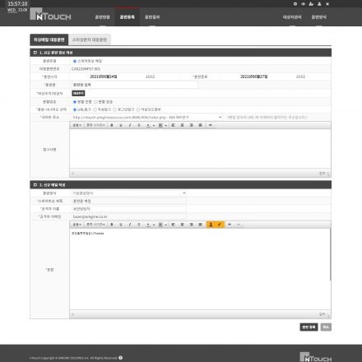Apply strikethrough in the upper notes editor toolbar
Image resolution: width=362 pixels, height=362 pixels.
(x=139, y=125)
